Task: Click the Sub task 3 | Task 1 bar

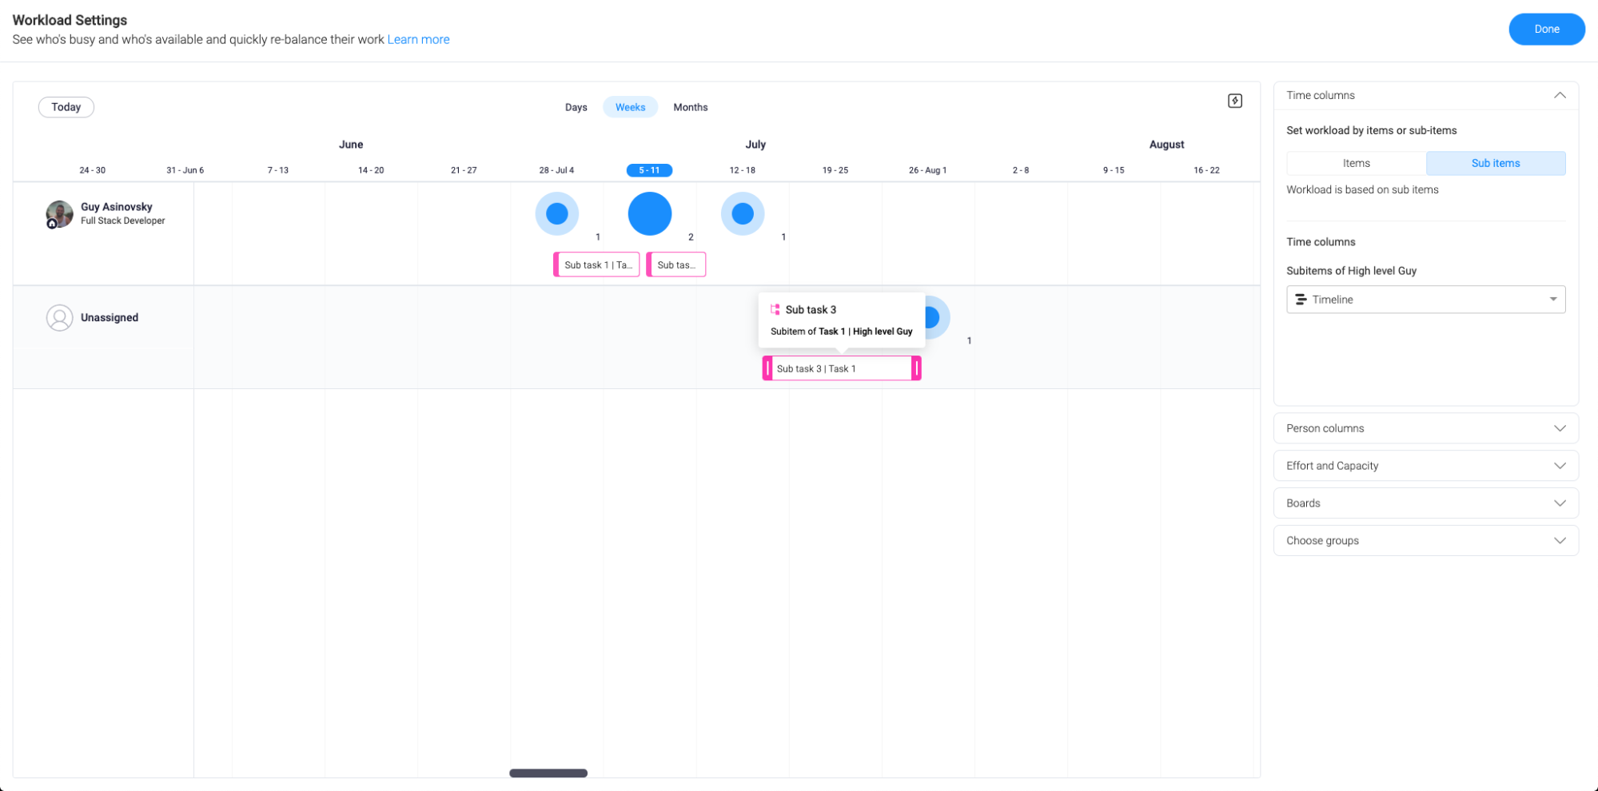Action: pos(842,368)
